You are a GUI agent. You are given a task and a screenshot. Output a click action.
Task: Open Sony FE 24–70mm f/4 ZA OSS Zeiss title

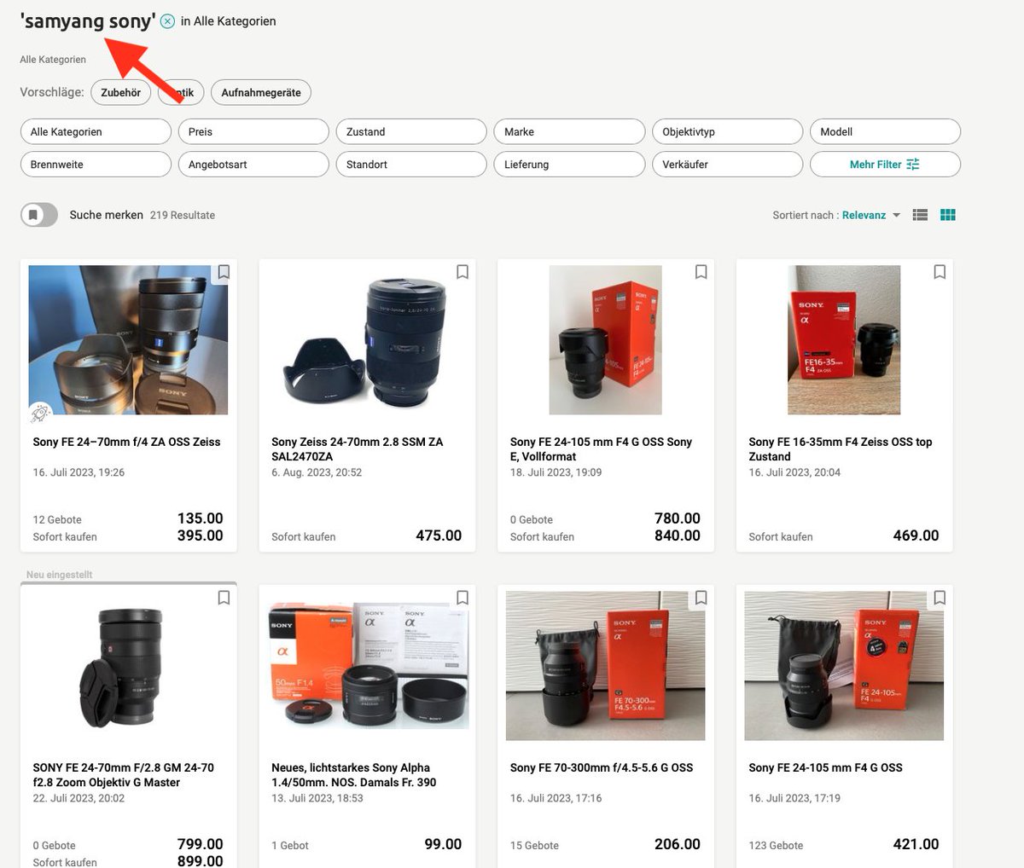click(x=126, y=442)
